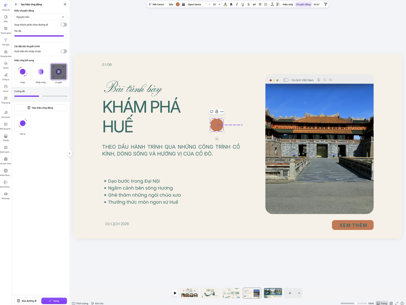
Task: Change text alignment
Action: 260,5
